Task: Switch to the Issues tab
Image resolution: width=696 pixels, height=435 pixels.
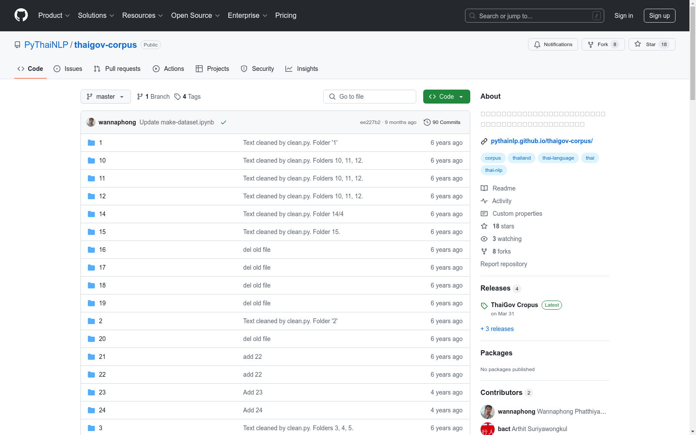Action: [68, 69]
